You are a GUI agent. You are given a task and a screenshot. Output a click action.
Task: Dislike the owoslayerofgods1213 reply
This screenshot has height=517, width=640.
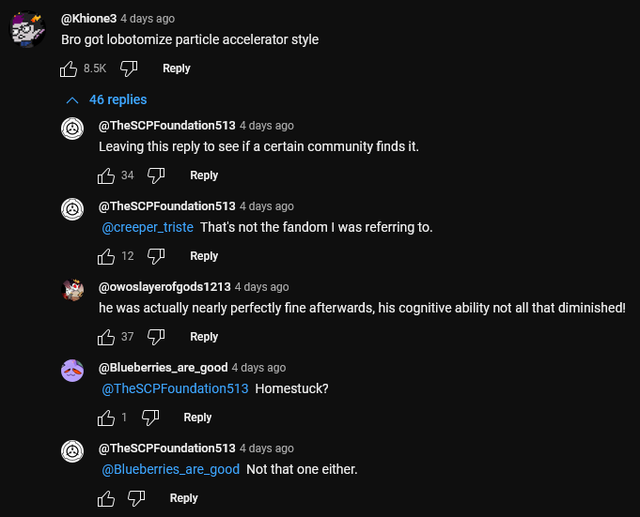click(x=157, y=337)
